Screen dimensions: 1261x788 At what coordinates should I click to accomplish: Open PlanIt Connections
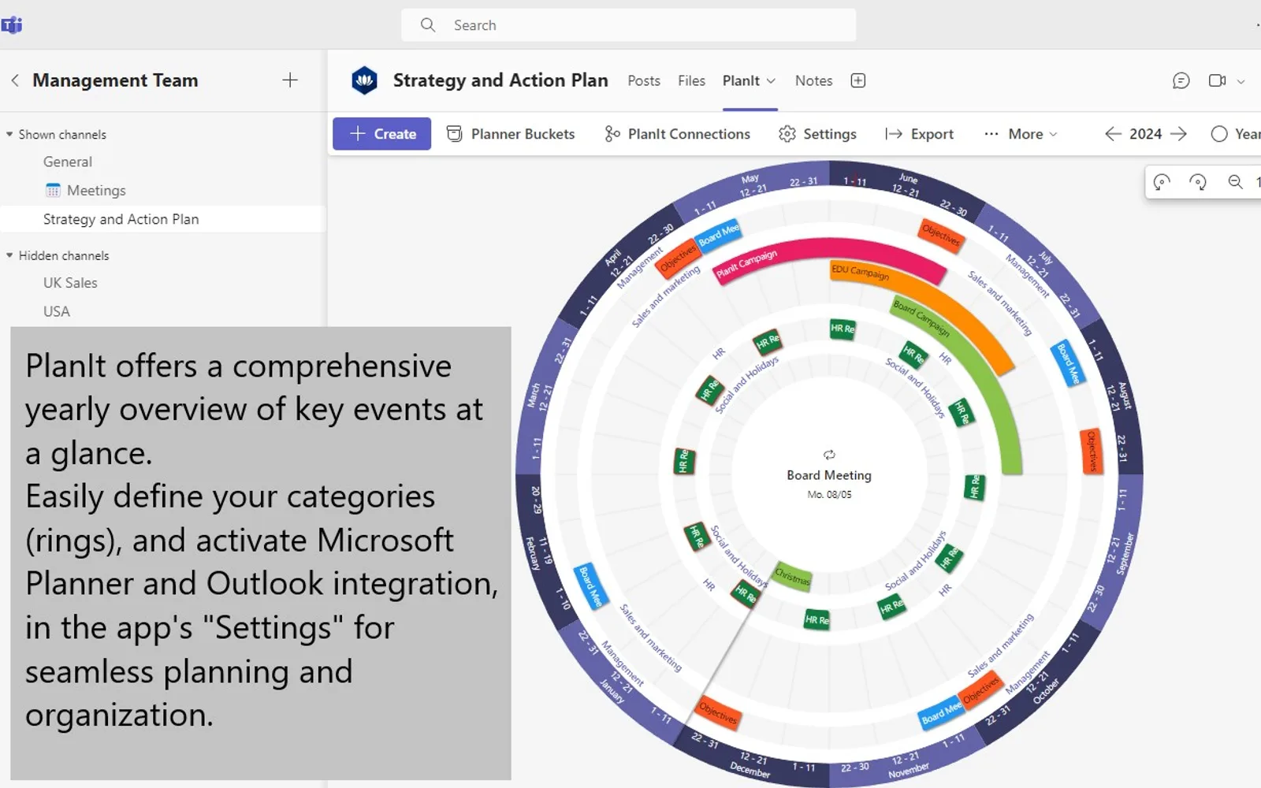(x=677, y=134)
